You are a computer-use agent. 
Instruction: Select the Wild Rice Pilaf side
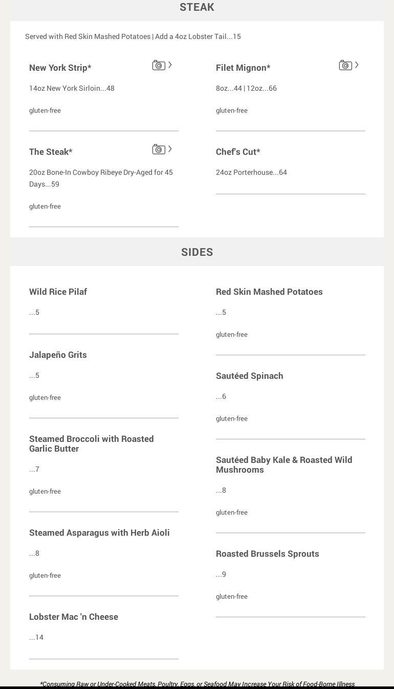[x=58, y=292]
